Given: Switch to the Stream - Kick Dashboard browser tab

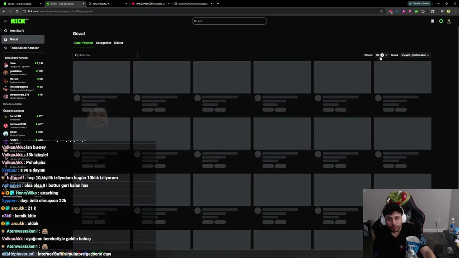Looking at the screenshot, I should pos(22,4).
